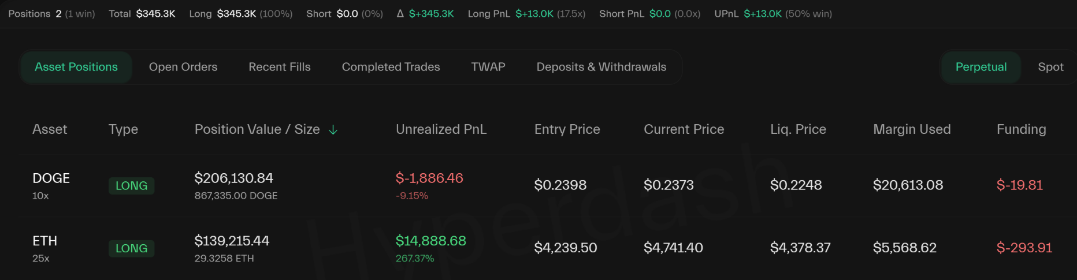Click the DOGE asset name
The width and height of the screenshot is (1077, 280).
click(51, 178)
